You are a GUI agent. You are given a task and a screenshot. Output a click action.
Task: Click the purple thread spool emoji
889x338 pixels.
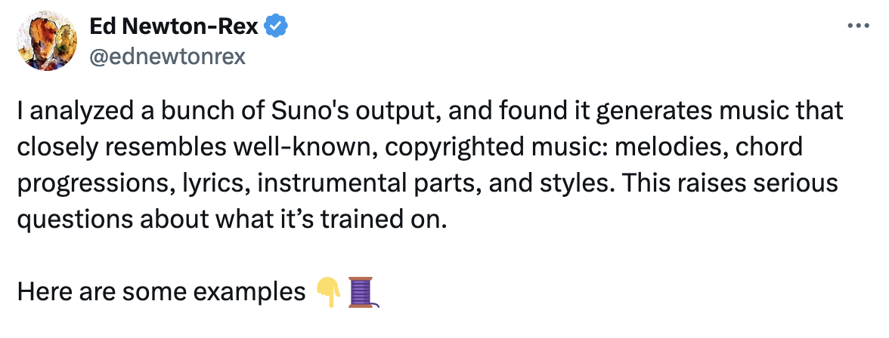[x=362, y=291]
